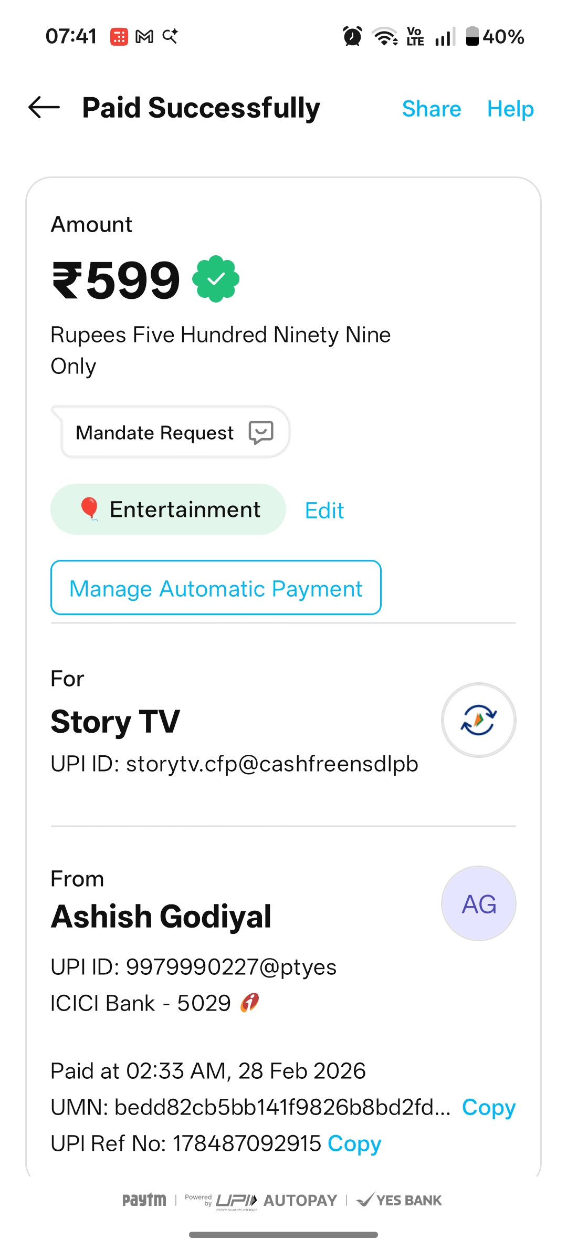Tap the Mandate Request message bubble

click(170, 432)
